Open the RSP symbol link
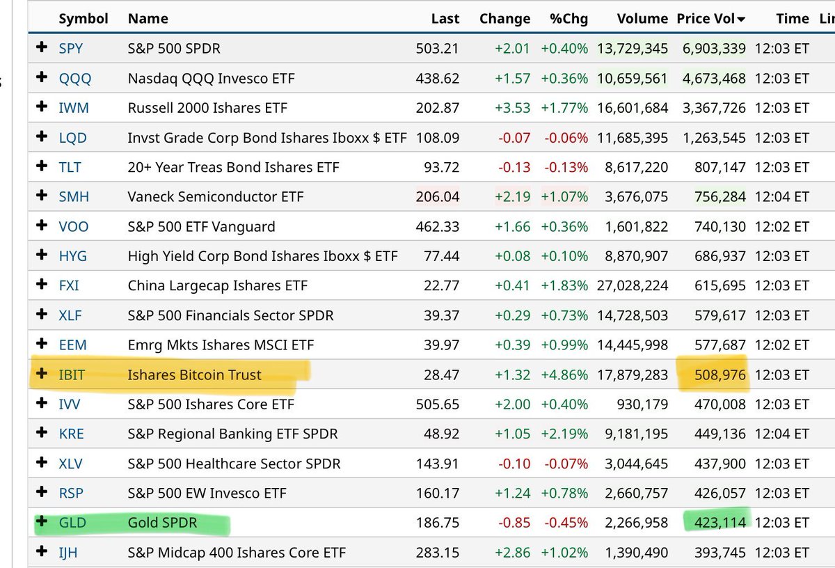 pyautogui.click(x=71, y=494)
